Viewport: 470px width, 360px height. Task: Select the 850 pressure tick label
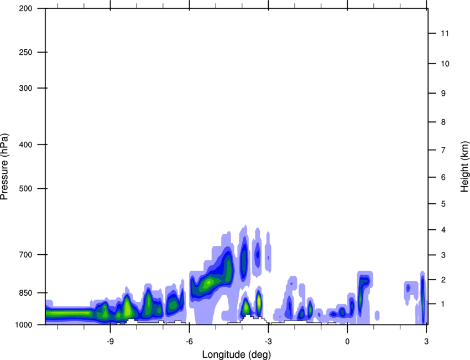(25, 293)
